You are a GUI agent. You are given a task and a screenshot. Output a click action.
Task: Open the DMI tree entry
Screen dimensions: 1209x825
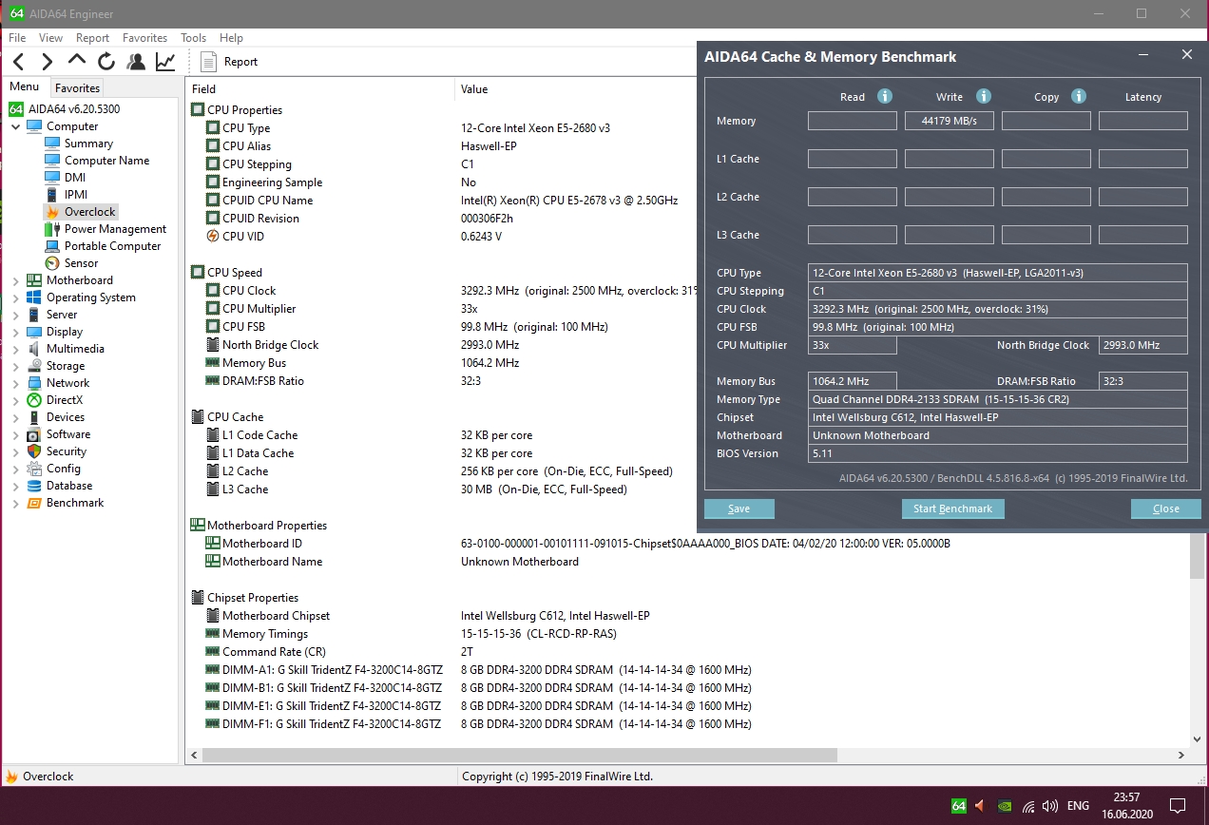[x=75, y=178]
